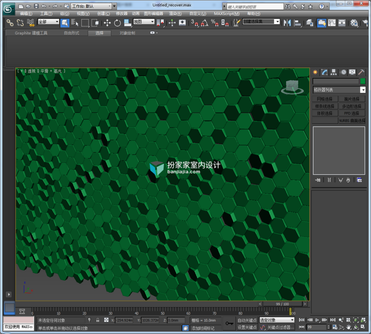
Task: Click the Open File folder icon
Action: [x=28, y=6]
